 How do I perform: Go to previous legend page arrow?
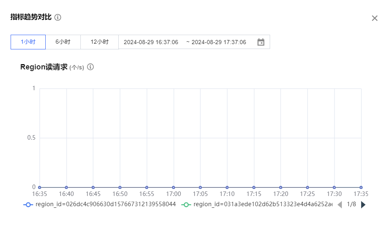tap(339, 205)
